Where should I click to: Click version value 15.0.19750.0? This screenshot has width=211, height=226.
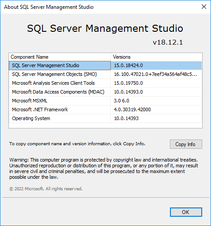tap(128, 83)
